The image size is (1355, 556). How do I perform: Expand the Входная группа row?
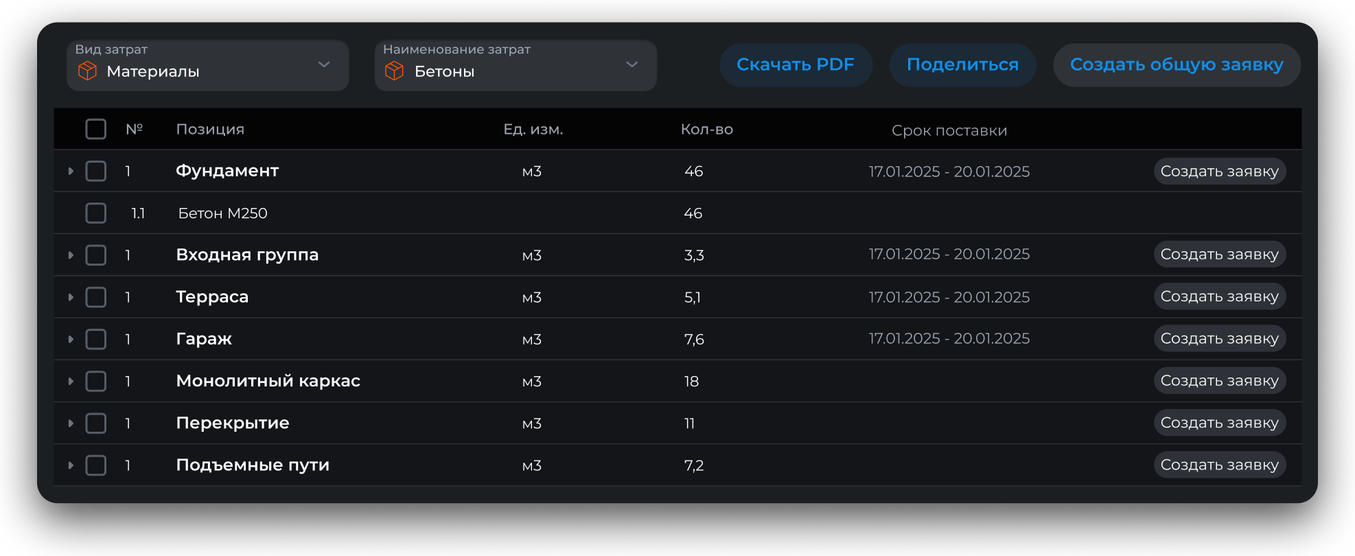coord(71,255)
